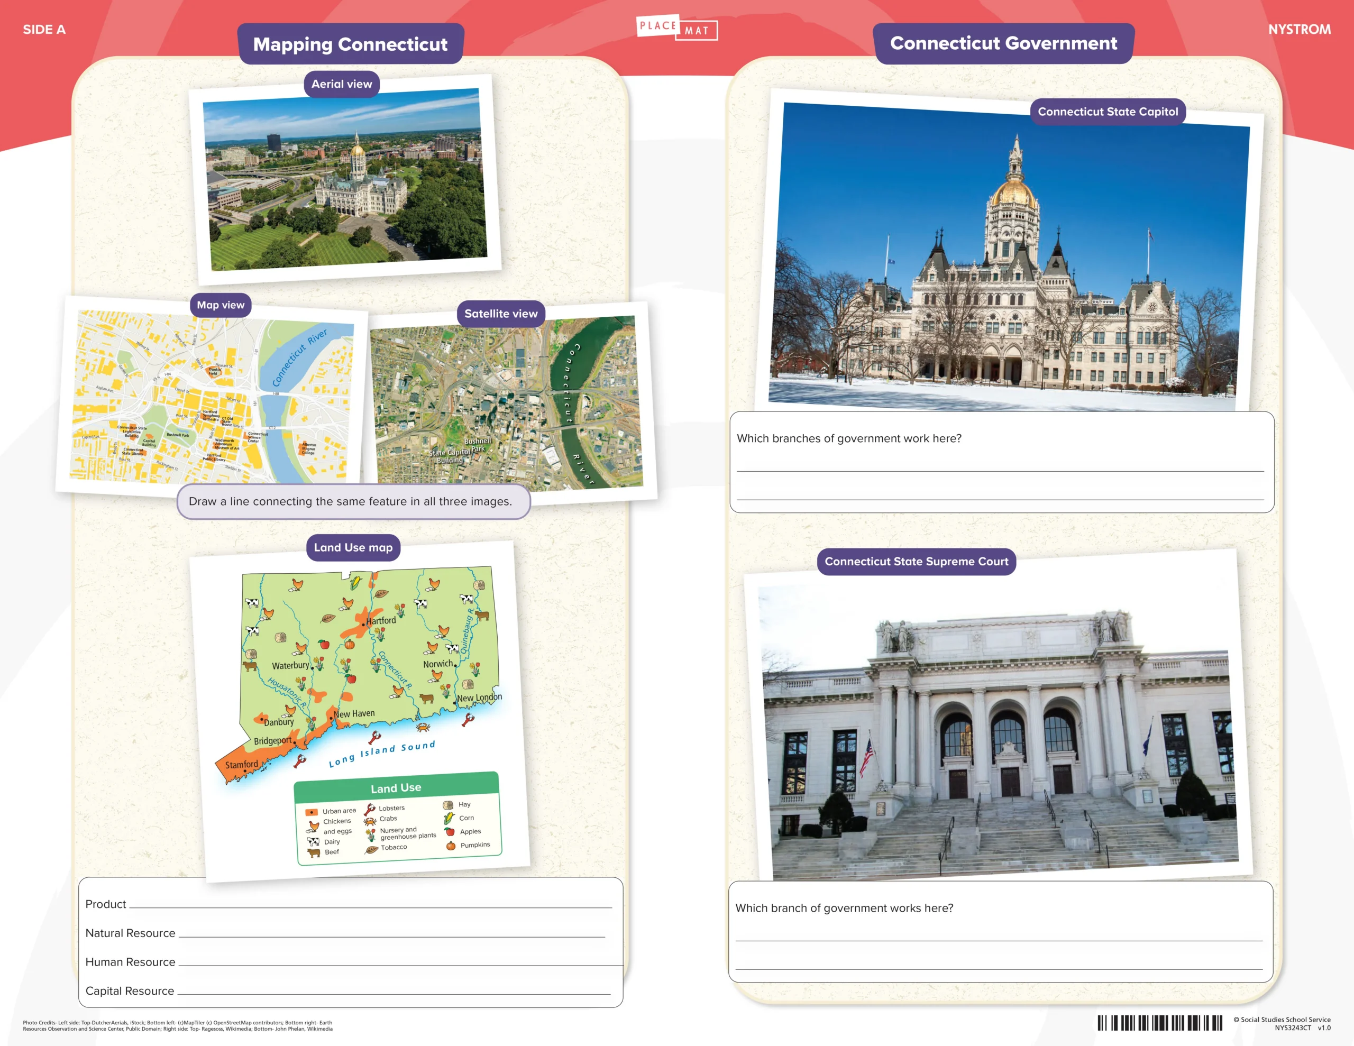Click the Hartford label on the map
This screenshot has height=1046, width=1354.
click(x=381, y=621)
